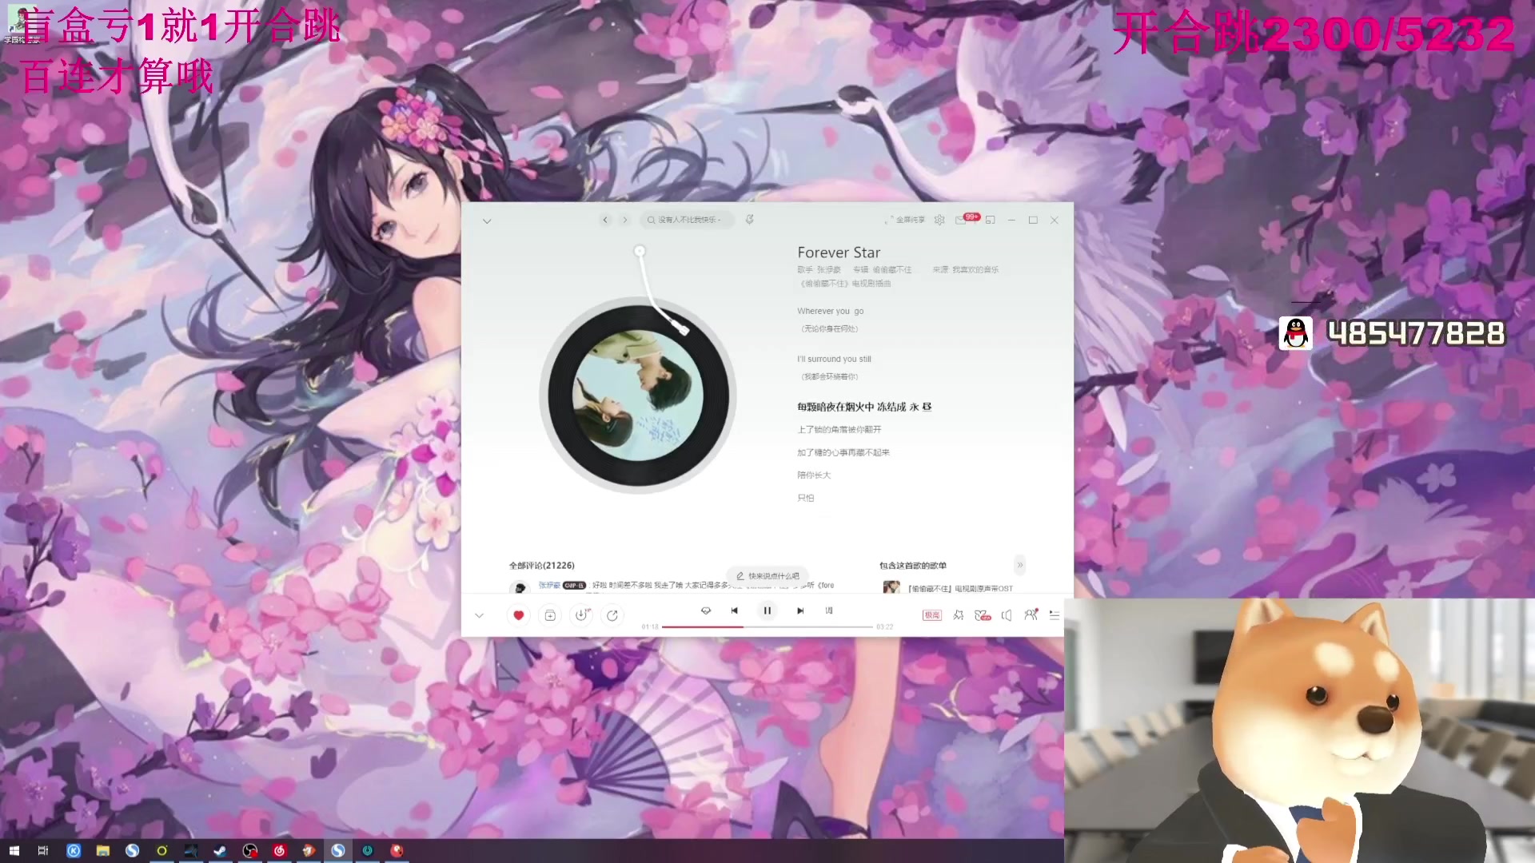Toggle the lyrics (词) button
Image resolution: width=1535 pixels, height=863 pixels.
[x=829, y=610]
